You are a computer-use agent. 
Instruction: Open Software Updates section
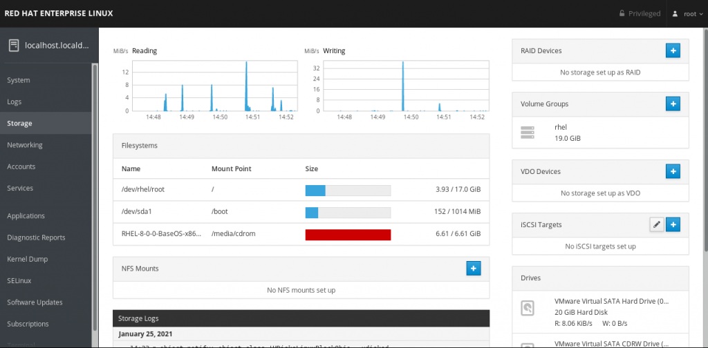[x=35, y=302]
